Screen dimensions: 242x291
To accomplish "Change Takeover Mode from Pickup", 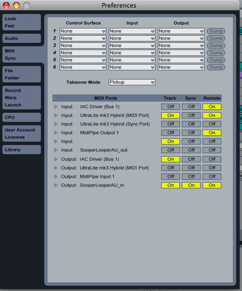I will click(132, 82).
